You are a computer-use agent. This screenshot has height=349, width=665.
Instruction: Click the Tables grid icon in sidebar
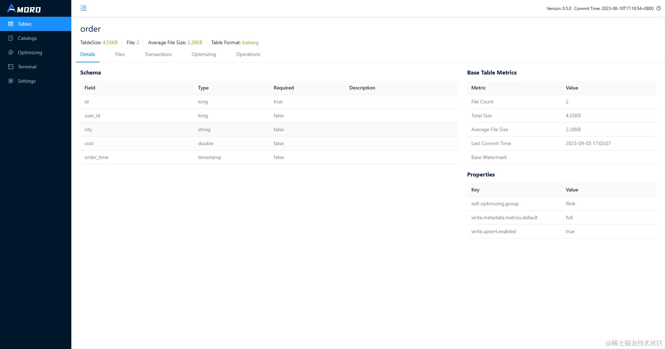(x=11, y=24)
